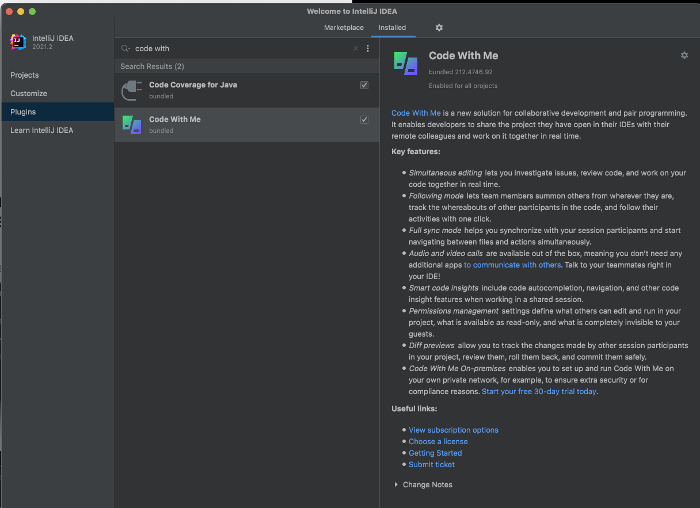Open Learn IntelliJ IDEA section
The image size is (700, 508).
click(58, 130)
